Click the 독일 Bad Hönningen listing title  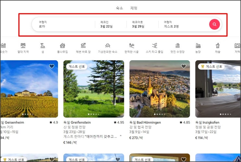coord(145,123)
